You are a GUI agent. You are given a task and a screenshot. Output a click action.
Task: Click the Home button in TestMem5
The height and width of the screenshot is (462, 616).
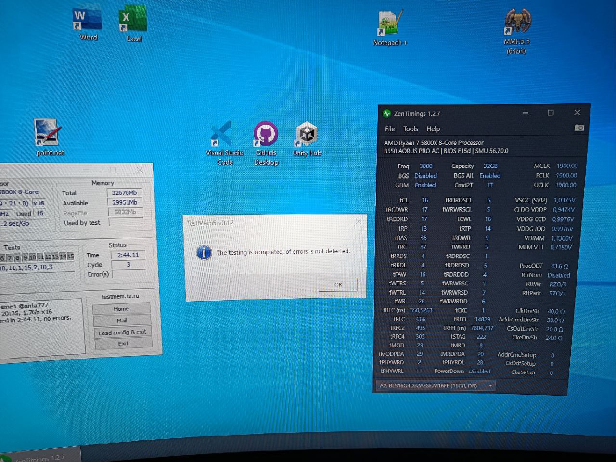click(x=121, y=309)
